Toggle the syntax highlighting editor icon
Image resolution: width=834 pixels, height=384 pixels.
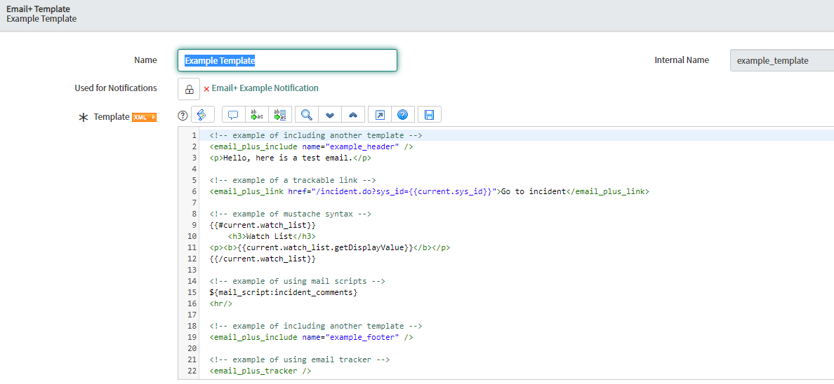[x=202, y=115]
